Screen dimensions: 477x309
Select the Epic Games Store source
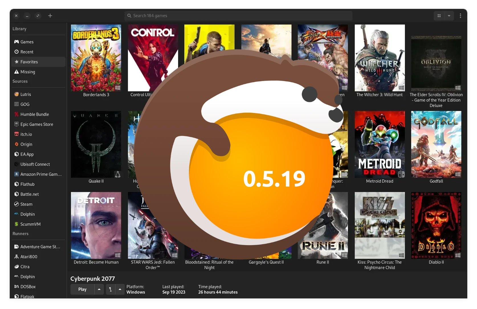point(36,124)
